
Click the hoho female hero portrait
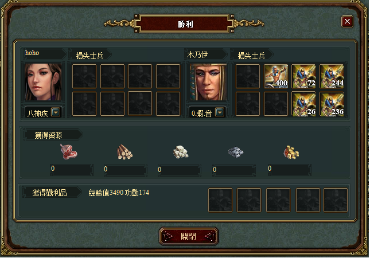pos(43,82)
